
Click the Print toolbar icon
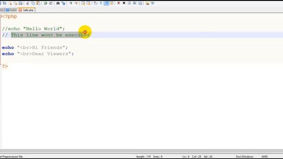tap(21, 3)
